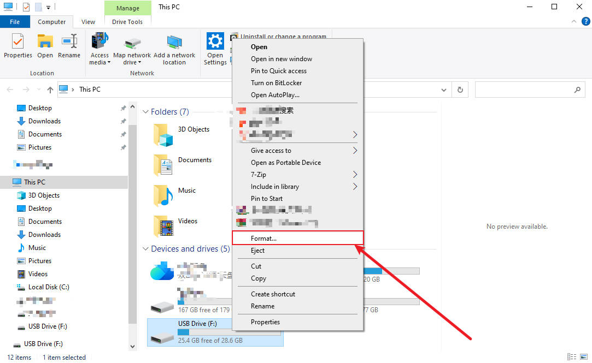Open the 3D Objects folder
Viewport: 592px width, 363px height.
tap(194, 130)
